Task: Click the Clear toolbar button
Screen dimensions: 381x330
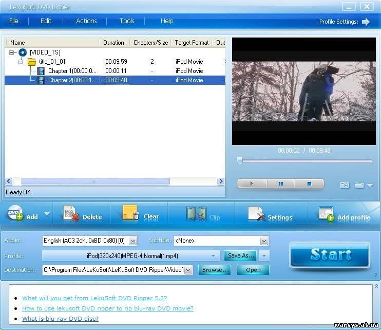Action: point(141,213)
